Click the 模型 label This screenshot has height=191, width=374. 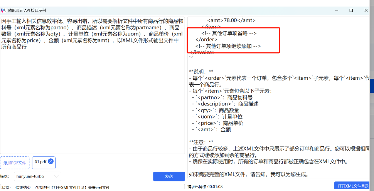[x=5, y=176]
